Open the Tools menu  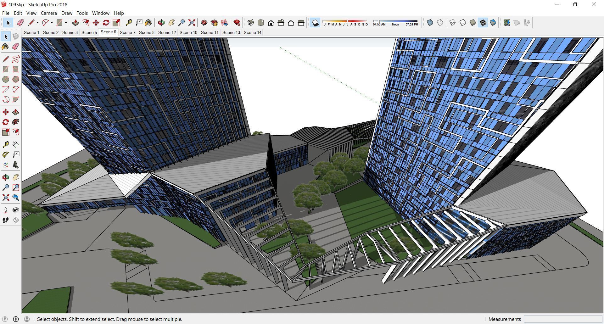(82, 13)
